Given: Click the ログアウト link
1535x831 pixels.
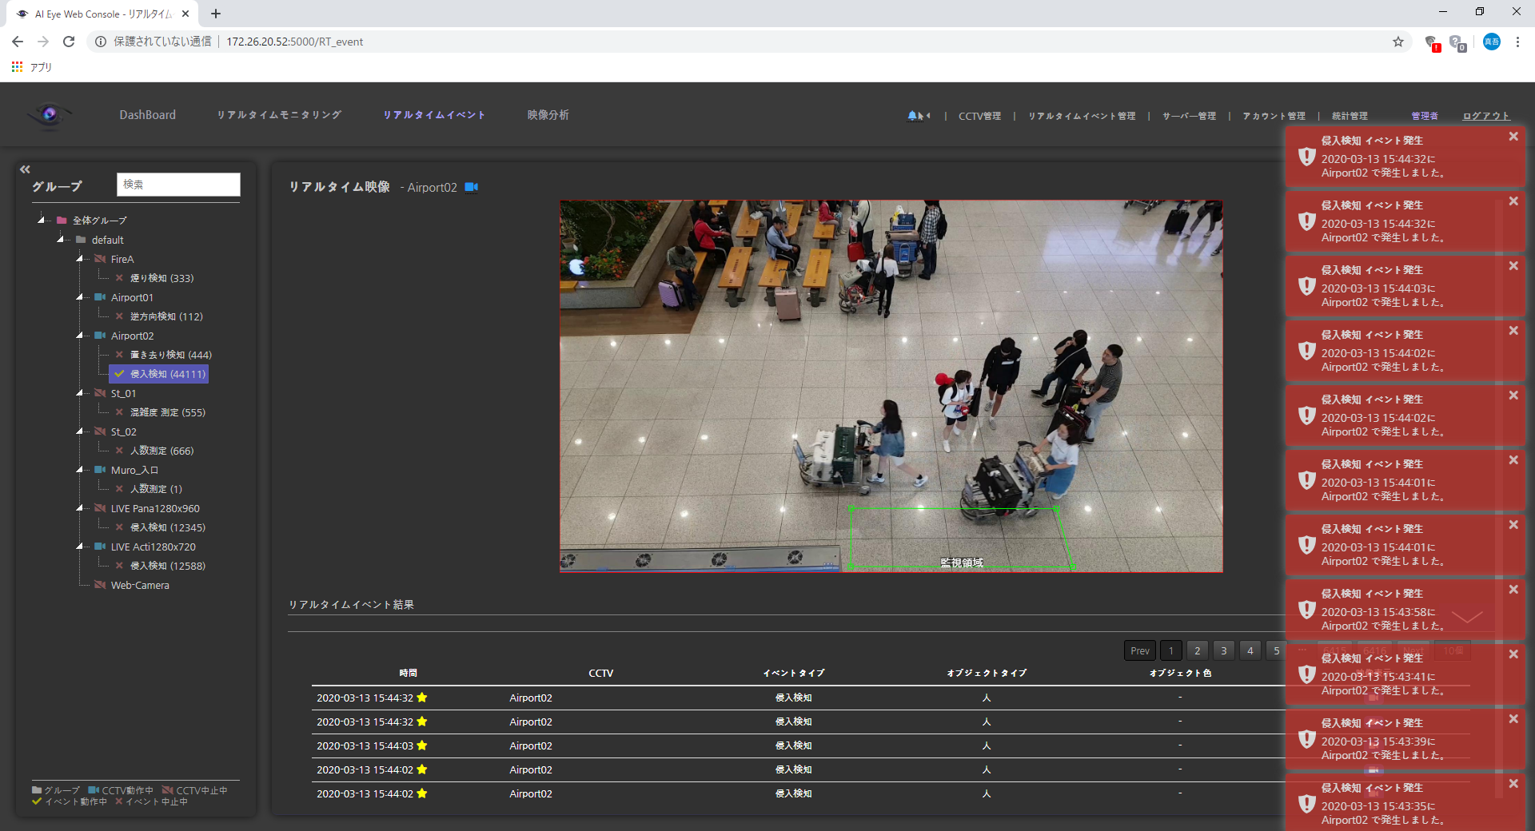Looking at the screenshot, I should tap(1485, 116).
